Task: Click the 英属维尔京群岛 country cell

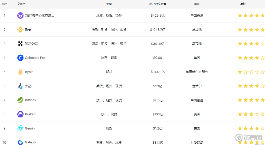Action: [197, 72]
